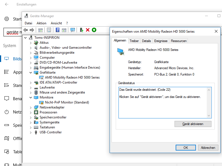Screen dimensions: 222x166
Task: Click the Eingabegeräte (Human Interface Devices) icon
Action: (36, 68)
